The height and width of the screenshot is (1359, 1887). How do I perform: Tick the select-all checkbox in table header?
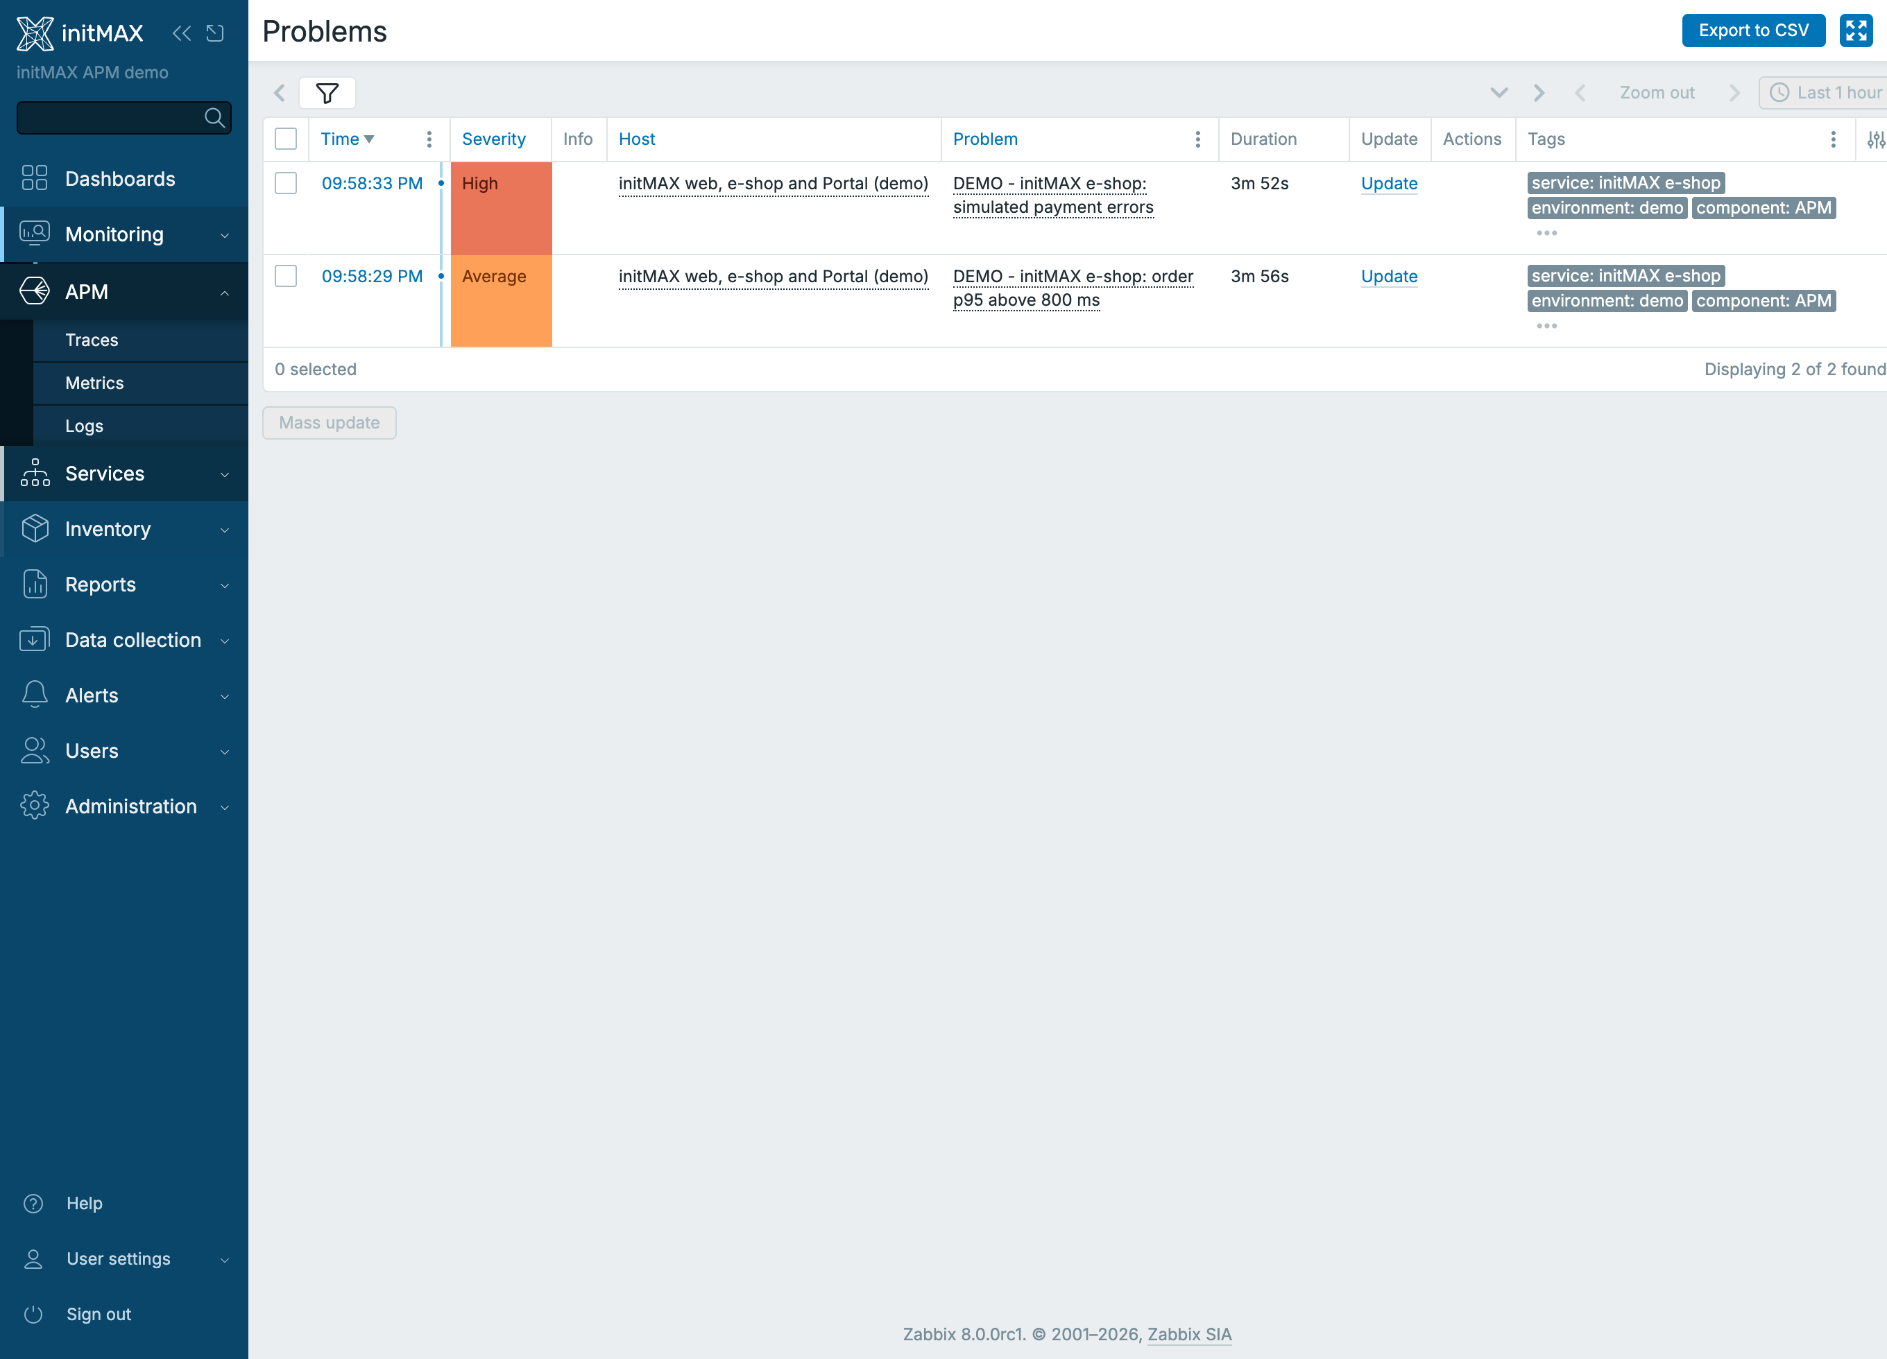(x=285, y=139)
